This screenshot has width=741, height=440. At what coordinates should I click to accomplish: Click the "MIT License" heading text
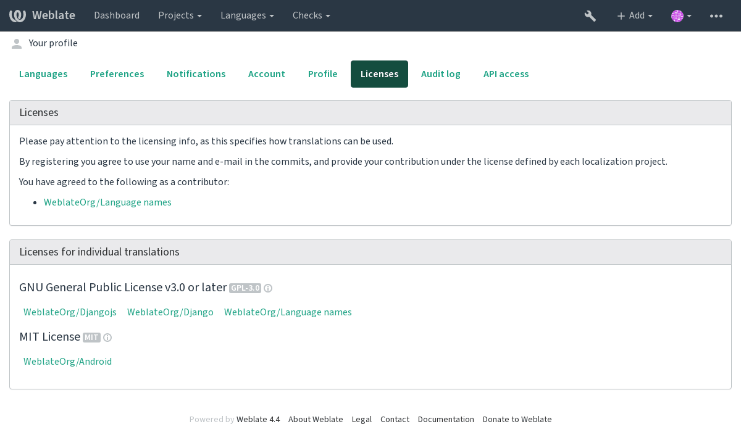tap(50, 337)
